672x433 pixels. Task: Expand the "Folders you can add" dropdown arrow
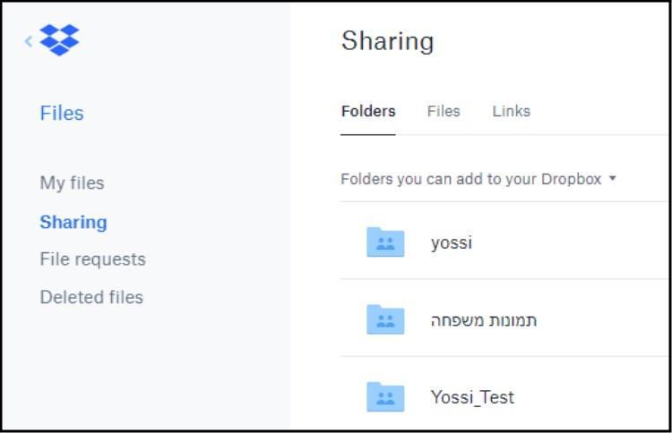pos(613,178)
